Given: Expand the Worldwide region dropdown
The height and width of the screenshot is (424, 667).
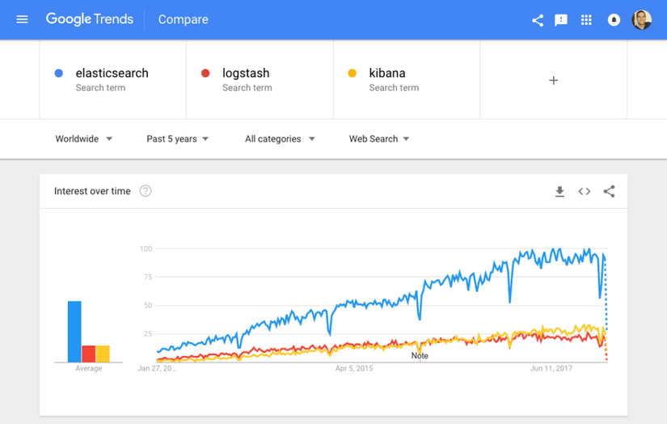Looking at the screenshot, I should point(84,139).
